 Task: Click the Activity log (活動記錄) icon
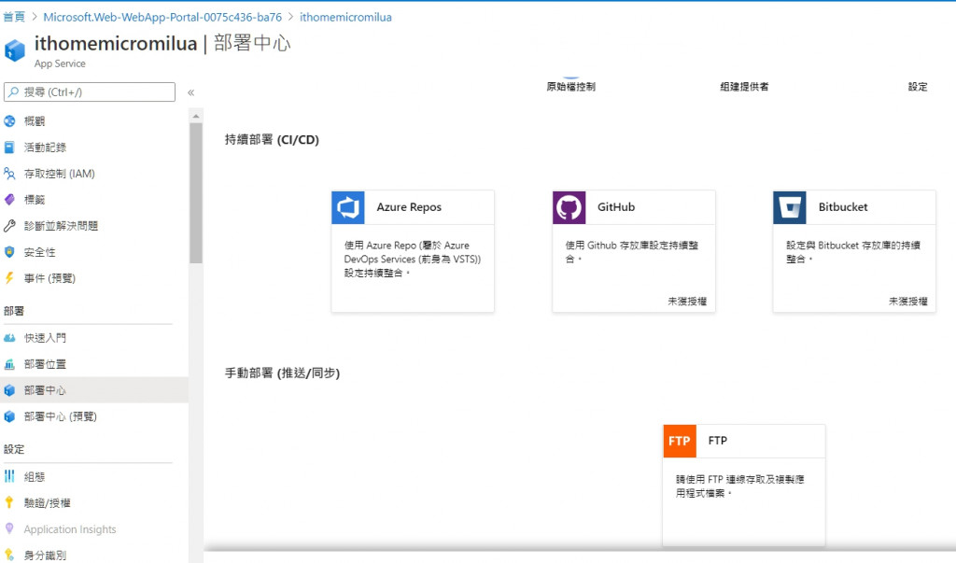(9, 148)
